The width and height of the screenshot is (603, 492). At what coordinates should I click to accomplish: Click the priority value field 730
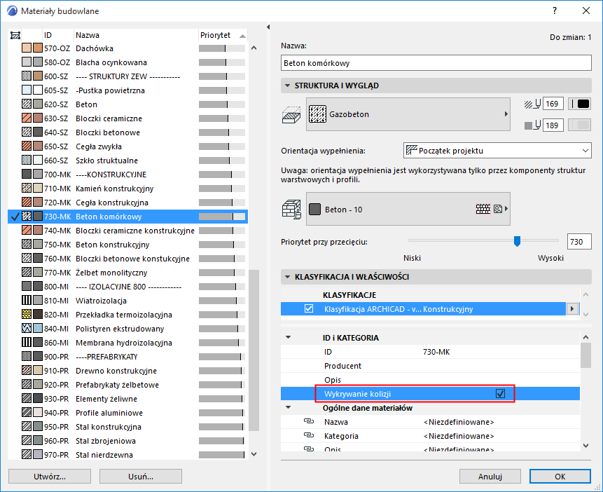(x=579, y=242)
